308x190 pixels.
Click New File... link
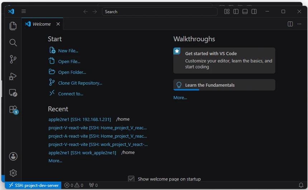pyautogui.click(x=68, y=51)
